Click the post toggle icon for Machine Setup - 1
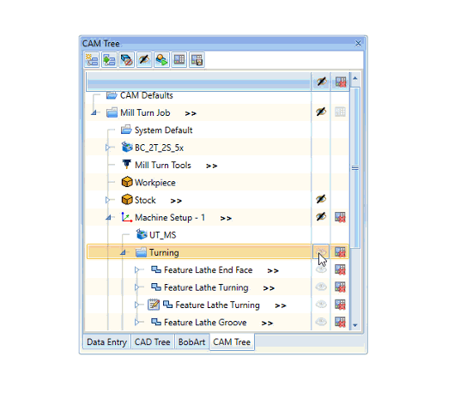 click(340, 217)
